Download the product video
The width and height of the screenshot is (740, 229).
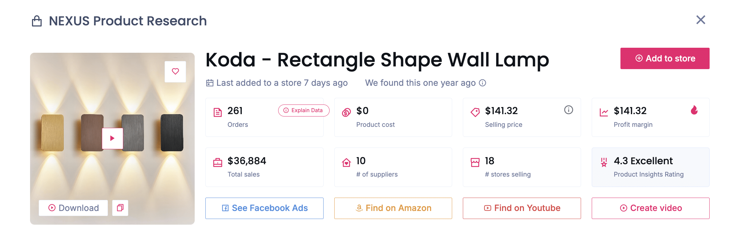pos(73,208)
